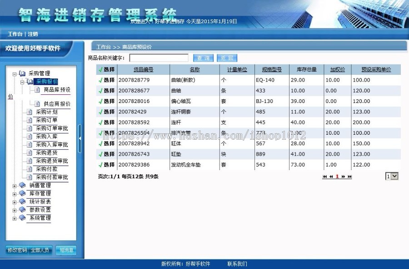Click the 参数设置 book icon
The image size is (409, 269).
[22, 210]
